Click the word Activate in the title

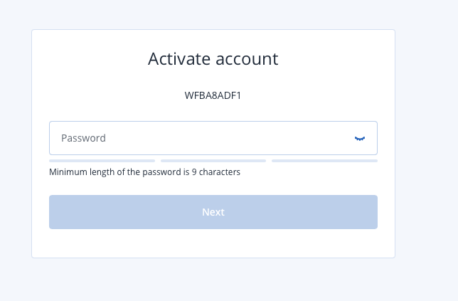coord(179,59)
